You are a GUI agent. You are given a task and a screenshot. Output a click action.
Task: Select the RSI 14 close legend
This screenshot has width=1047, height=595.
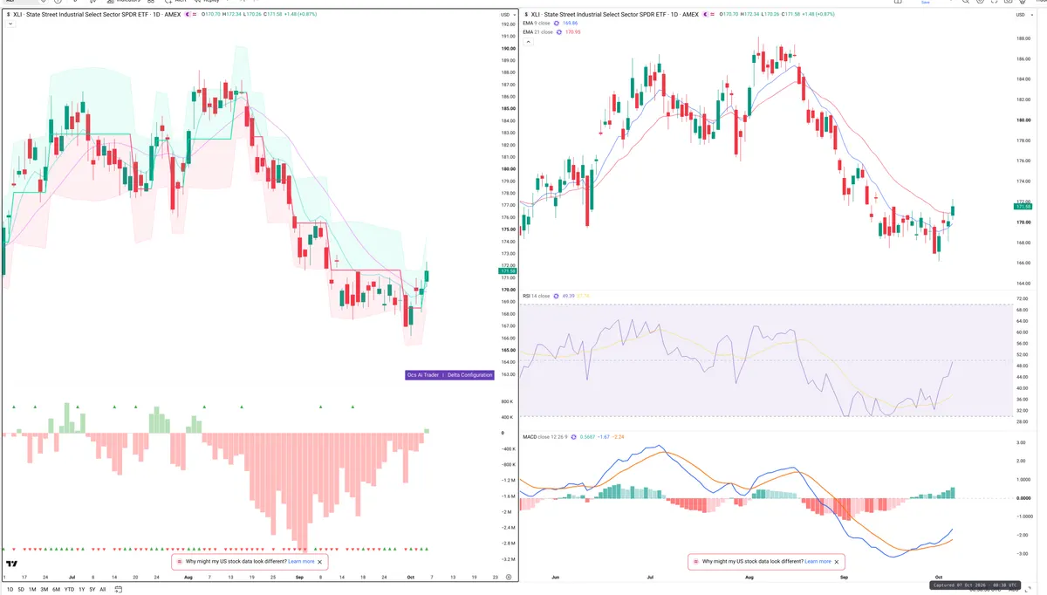(x=537, y=296)
